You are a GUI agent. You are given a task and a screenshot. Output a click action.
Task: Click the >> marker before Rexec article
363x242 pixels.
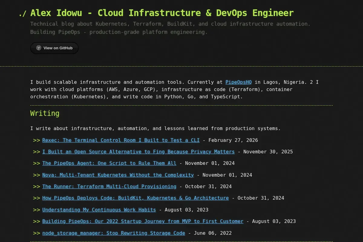click(37, 140)
